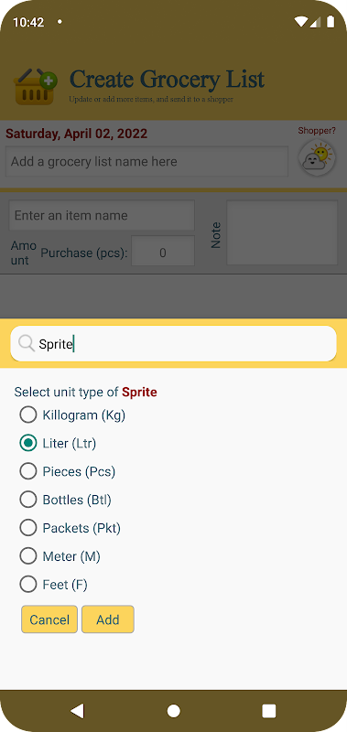The height and width of the screenshot is (732, 347).
Task: Select Liter (Ltr) radio option
Action: click(x=58, y=443)
